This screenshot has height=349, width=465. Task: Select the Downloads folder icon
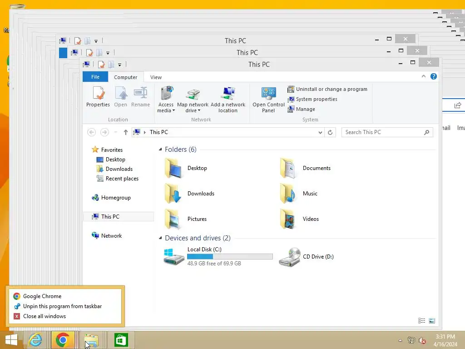[x=173, y=194]
